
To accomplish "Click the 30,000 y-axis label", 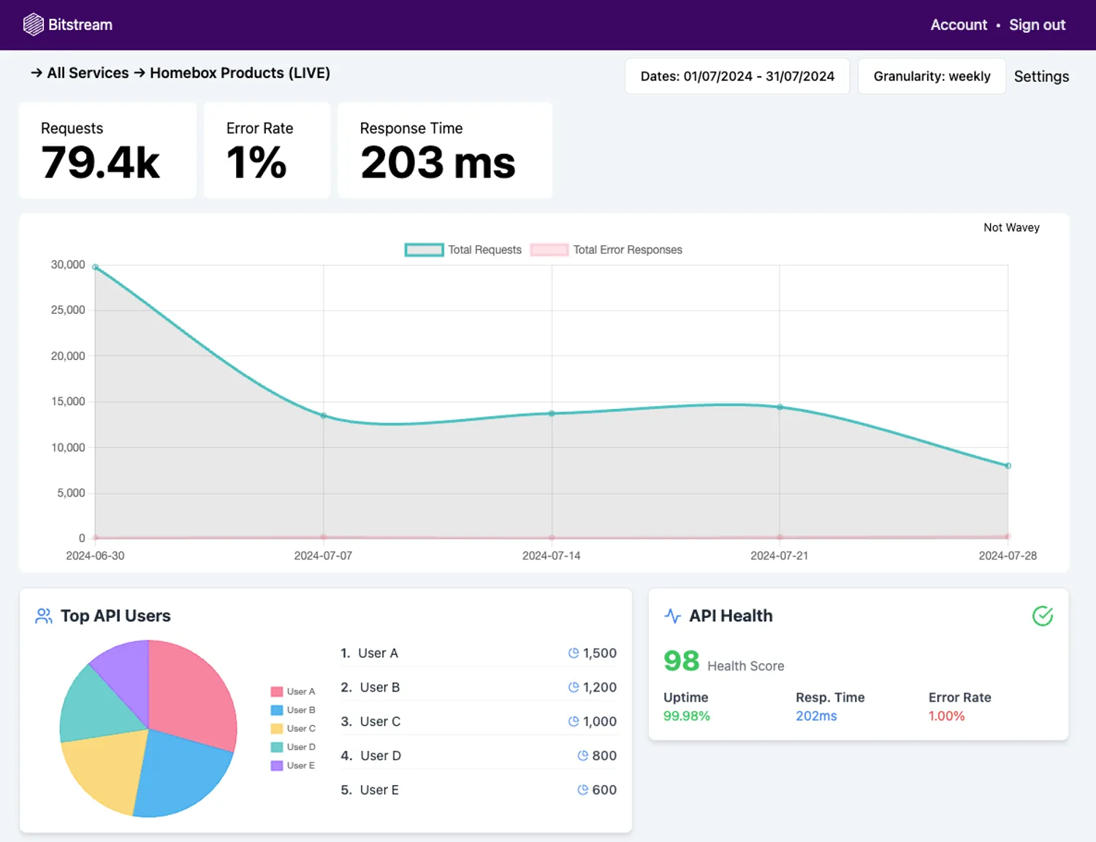I will 68,264.
